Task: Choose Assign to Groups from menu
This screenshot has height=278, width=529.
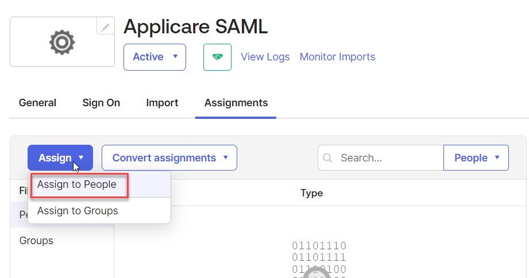Action: click(78, 211)
